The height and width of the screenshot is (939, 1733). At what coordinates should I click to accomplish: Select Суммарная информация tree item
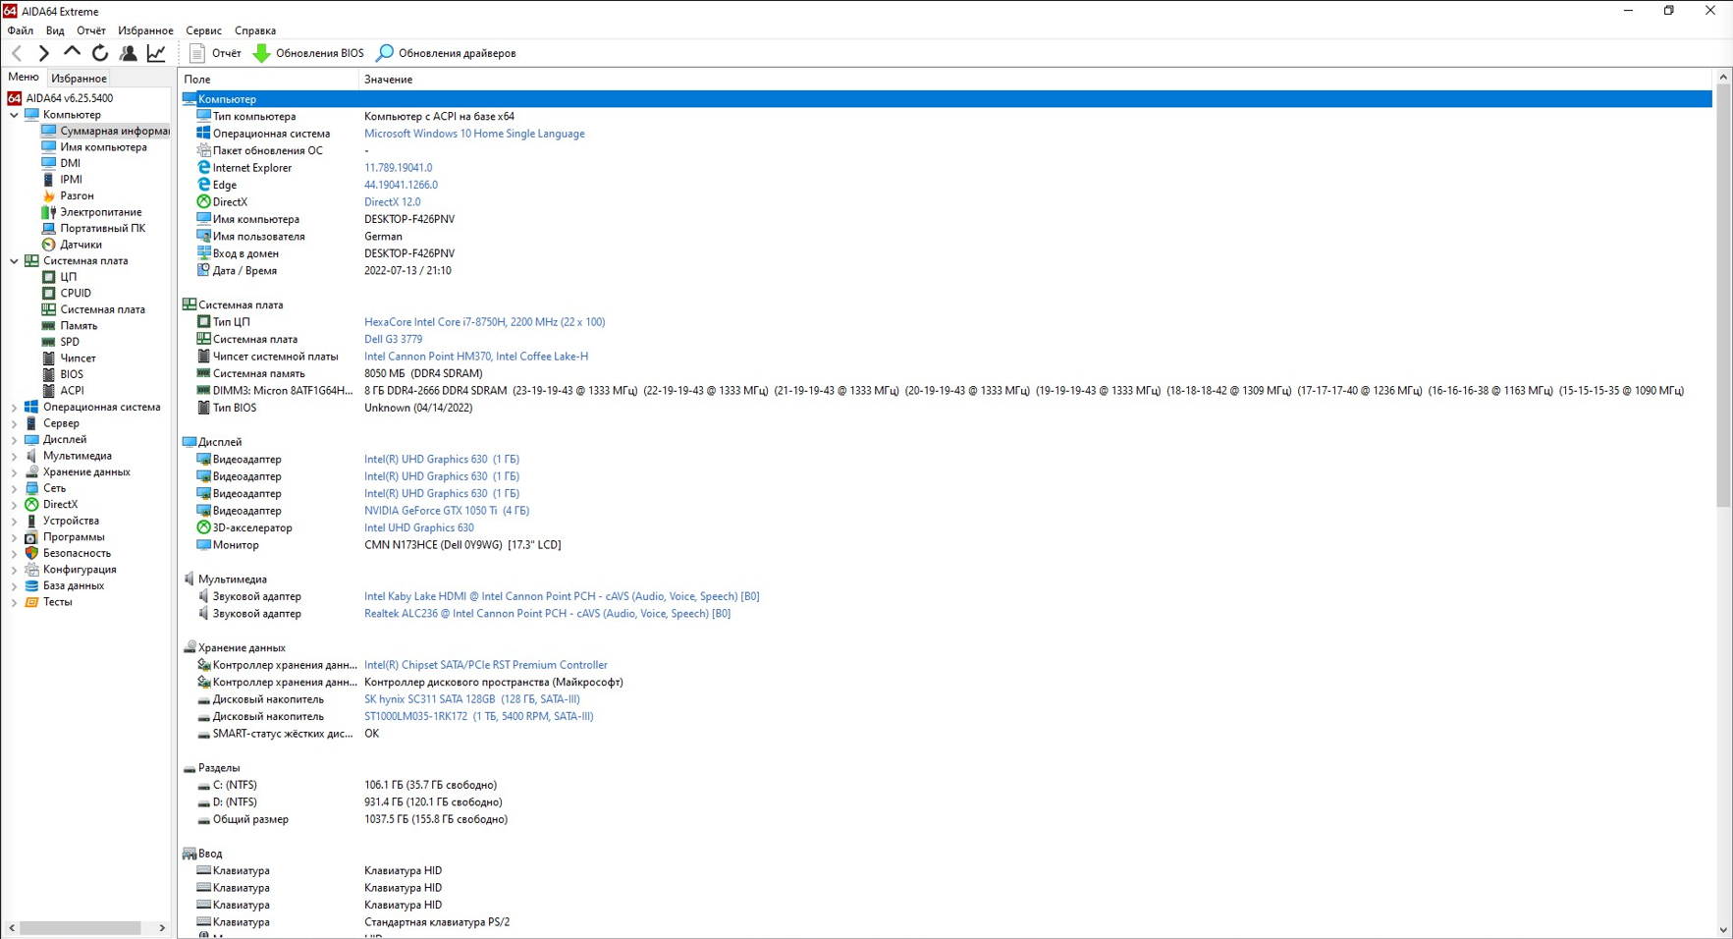tap(114, 131)
